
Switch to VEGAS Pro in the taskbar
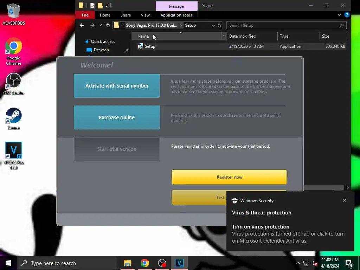pos(179,263)
